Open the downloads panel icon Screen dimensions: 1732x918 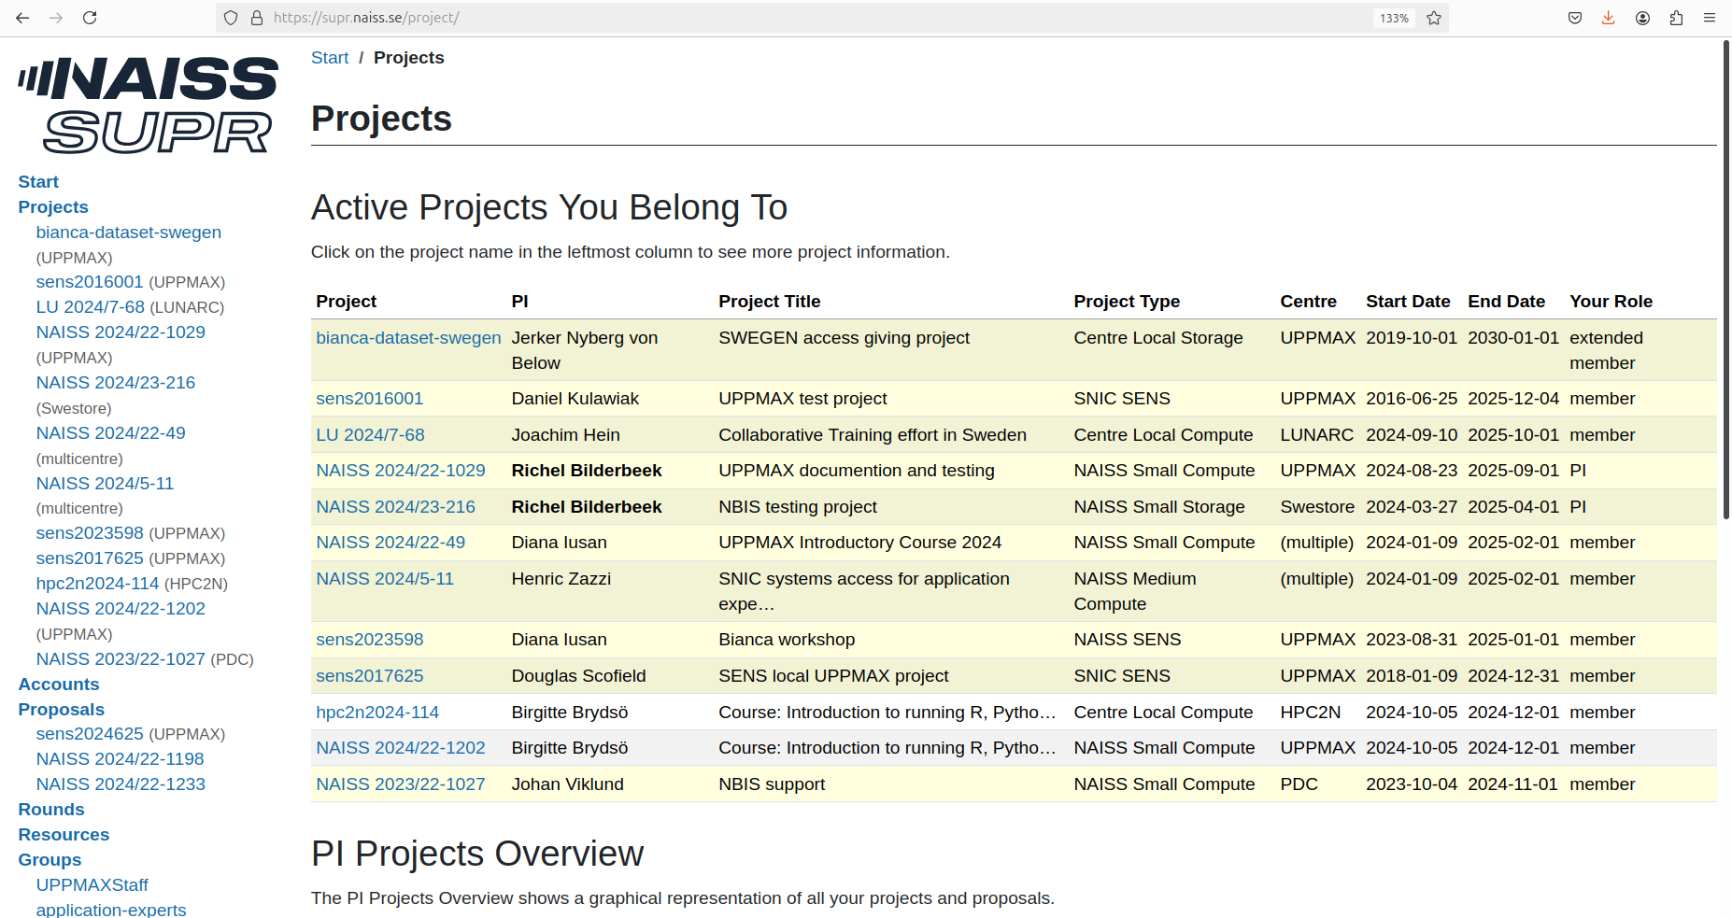click(1609, 17)
